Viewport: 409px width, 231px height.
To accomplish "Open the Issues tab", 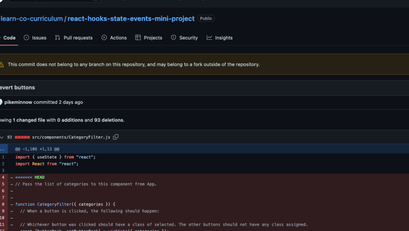I will tap(35, 38).
